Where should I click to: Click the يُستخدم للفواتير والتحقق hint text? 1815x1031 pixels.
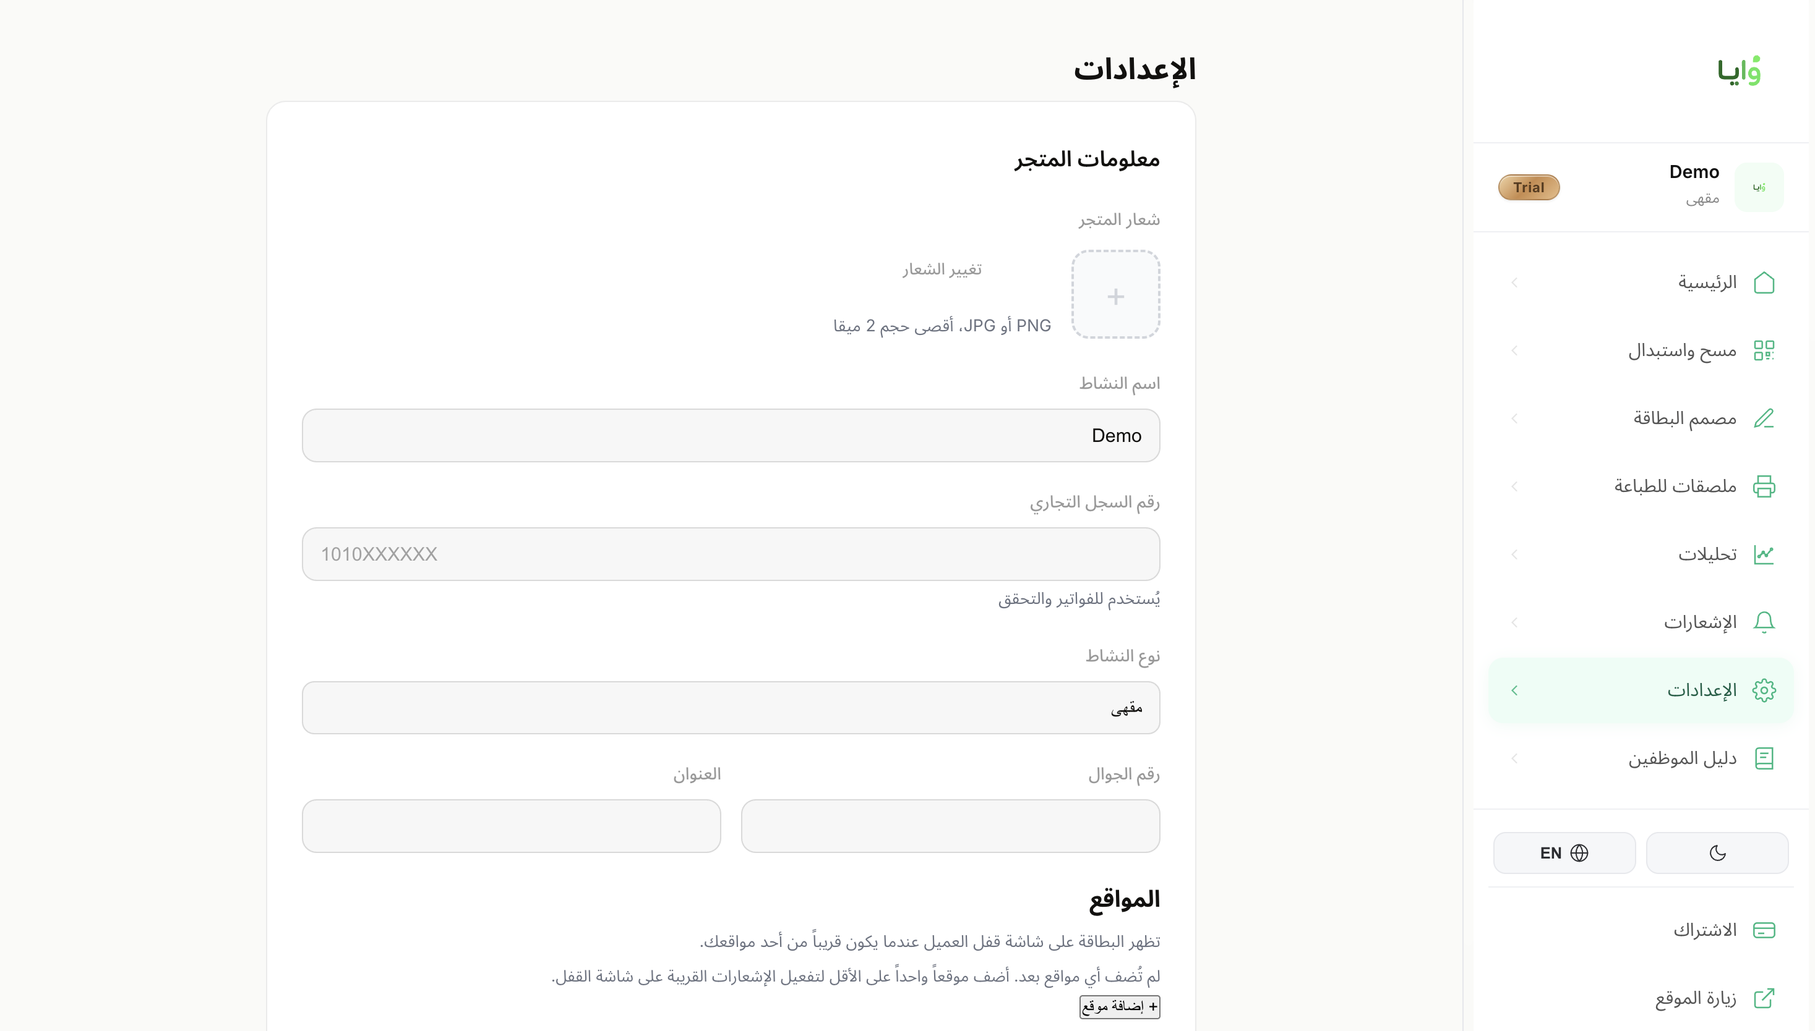1079,599
